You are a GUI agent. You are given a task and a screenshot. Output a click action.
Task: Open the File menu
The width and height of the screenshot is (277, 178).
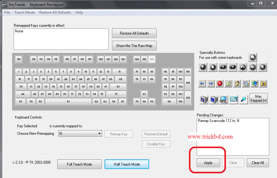(x=7, y=12)
